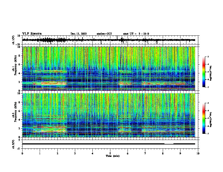The height and width of the screenshot is (172, 223).
Task: Click the "8" tick on the time axis
Action: pos(163,153)
